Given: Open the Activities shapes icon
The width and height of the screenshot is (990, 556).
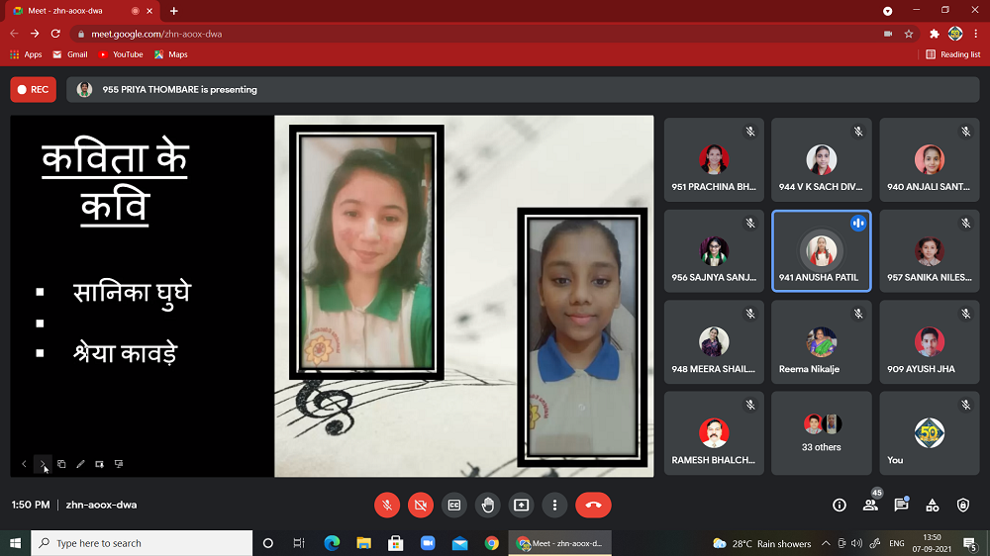Looking at the screenshot, I should tap(932, 505).
